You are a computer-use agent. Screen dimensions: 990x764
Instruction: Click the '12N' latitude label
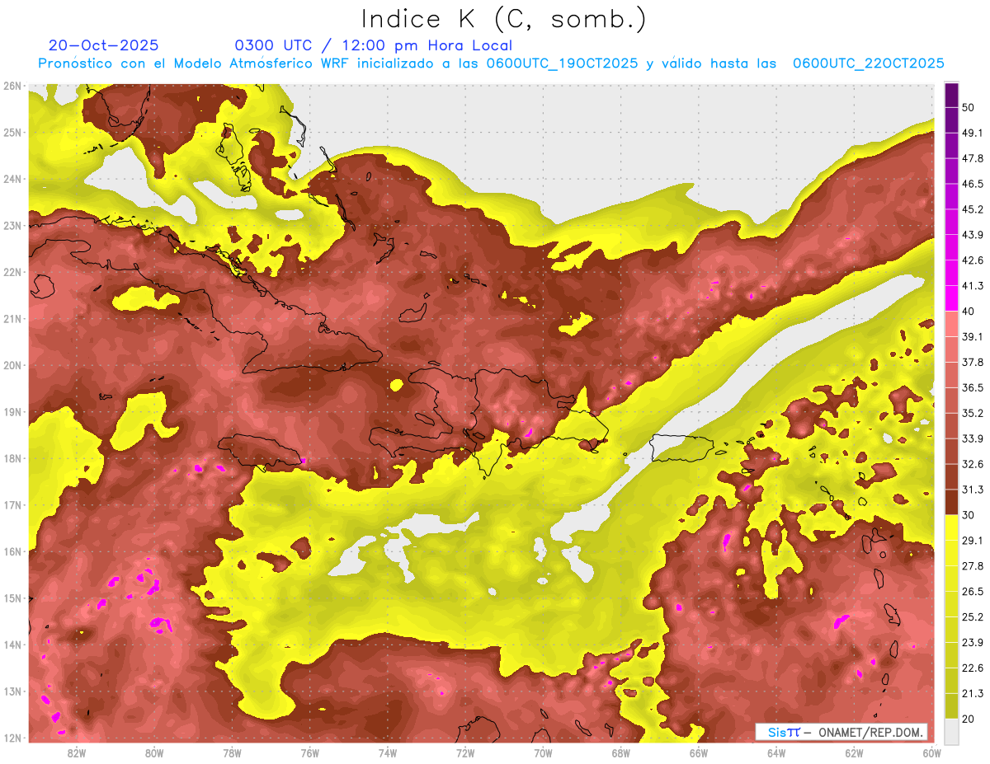point(12,738)
